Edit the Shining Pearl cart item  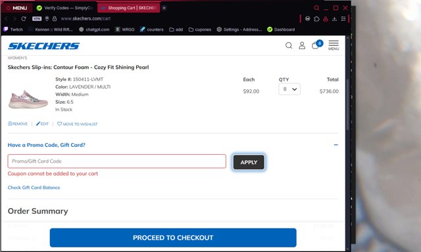pyautogui.click(x=42, y=124)
